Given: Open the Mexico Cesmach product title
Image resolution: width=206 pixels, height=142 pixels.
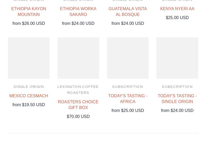Looking at the screenshot, I should [29, 96].
